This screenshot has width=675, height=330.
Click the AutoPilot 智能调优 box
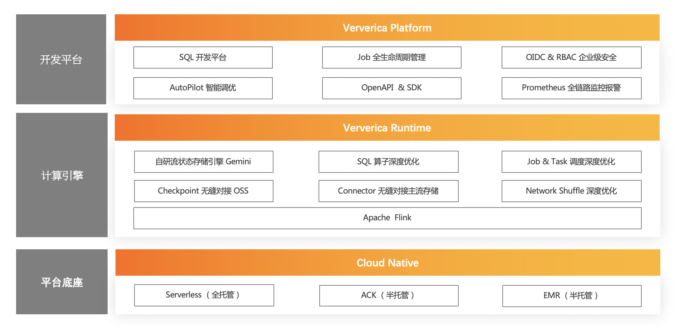[203, 88]
